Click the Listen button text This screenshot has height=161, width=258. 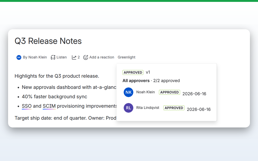[62, 57]
